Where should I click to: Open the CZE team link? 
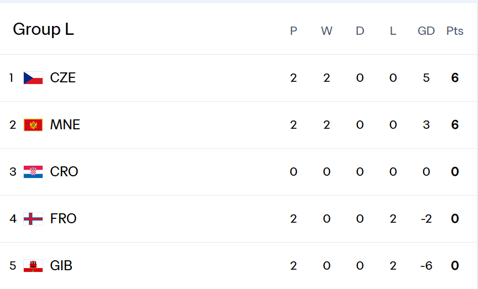[63, 78]
